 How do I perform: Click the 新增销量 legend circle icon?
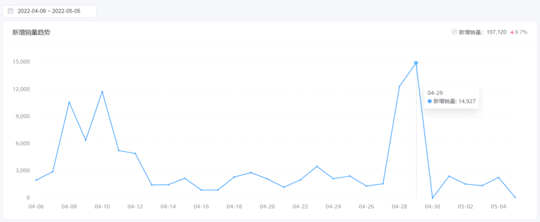tap(454, 32)
